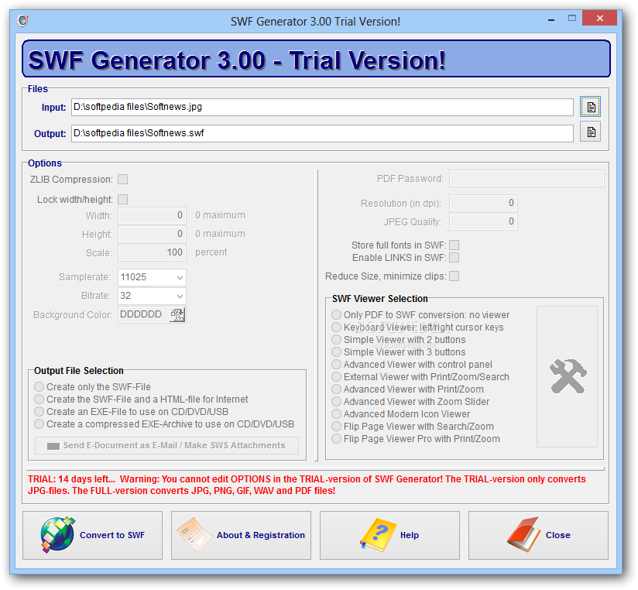Click the SWF Generator 3.00 - Trial Version banner
This screenshot has width=638, height=590.
pyautogui.click(x=316, y=59)
